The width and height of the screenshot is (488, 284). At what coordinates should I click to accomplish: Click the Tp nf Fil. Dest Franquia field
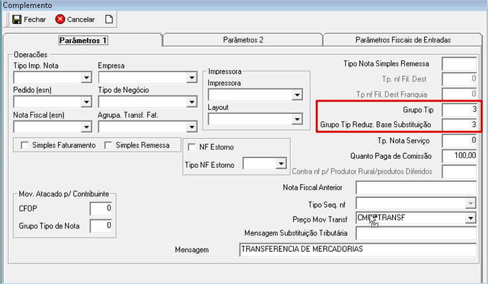click(459, 94)
